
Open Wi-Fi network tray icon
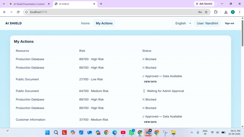pos(212,132)
